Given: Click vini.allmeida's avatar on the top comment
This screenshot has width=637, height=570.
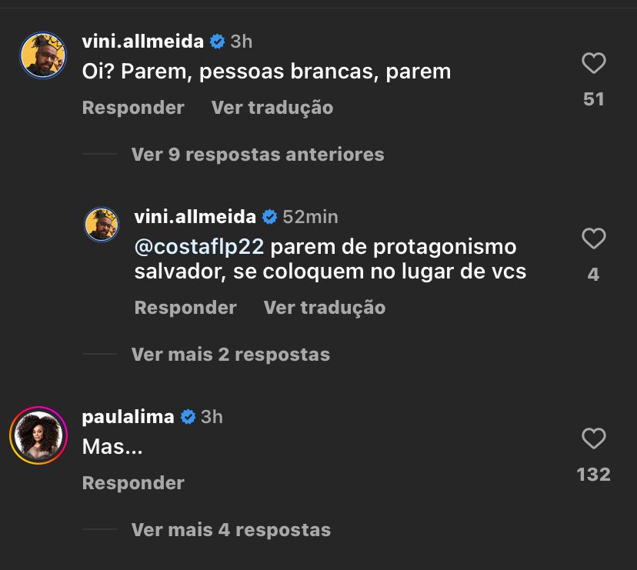Looking at the screenshot, I should point(42,55).
